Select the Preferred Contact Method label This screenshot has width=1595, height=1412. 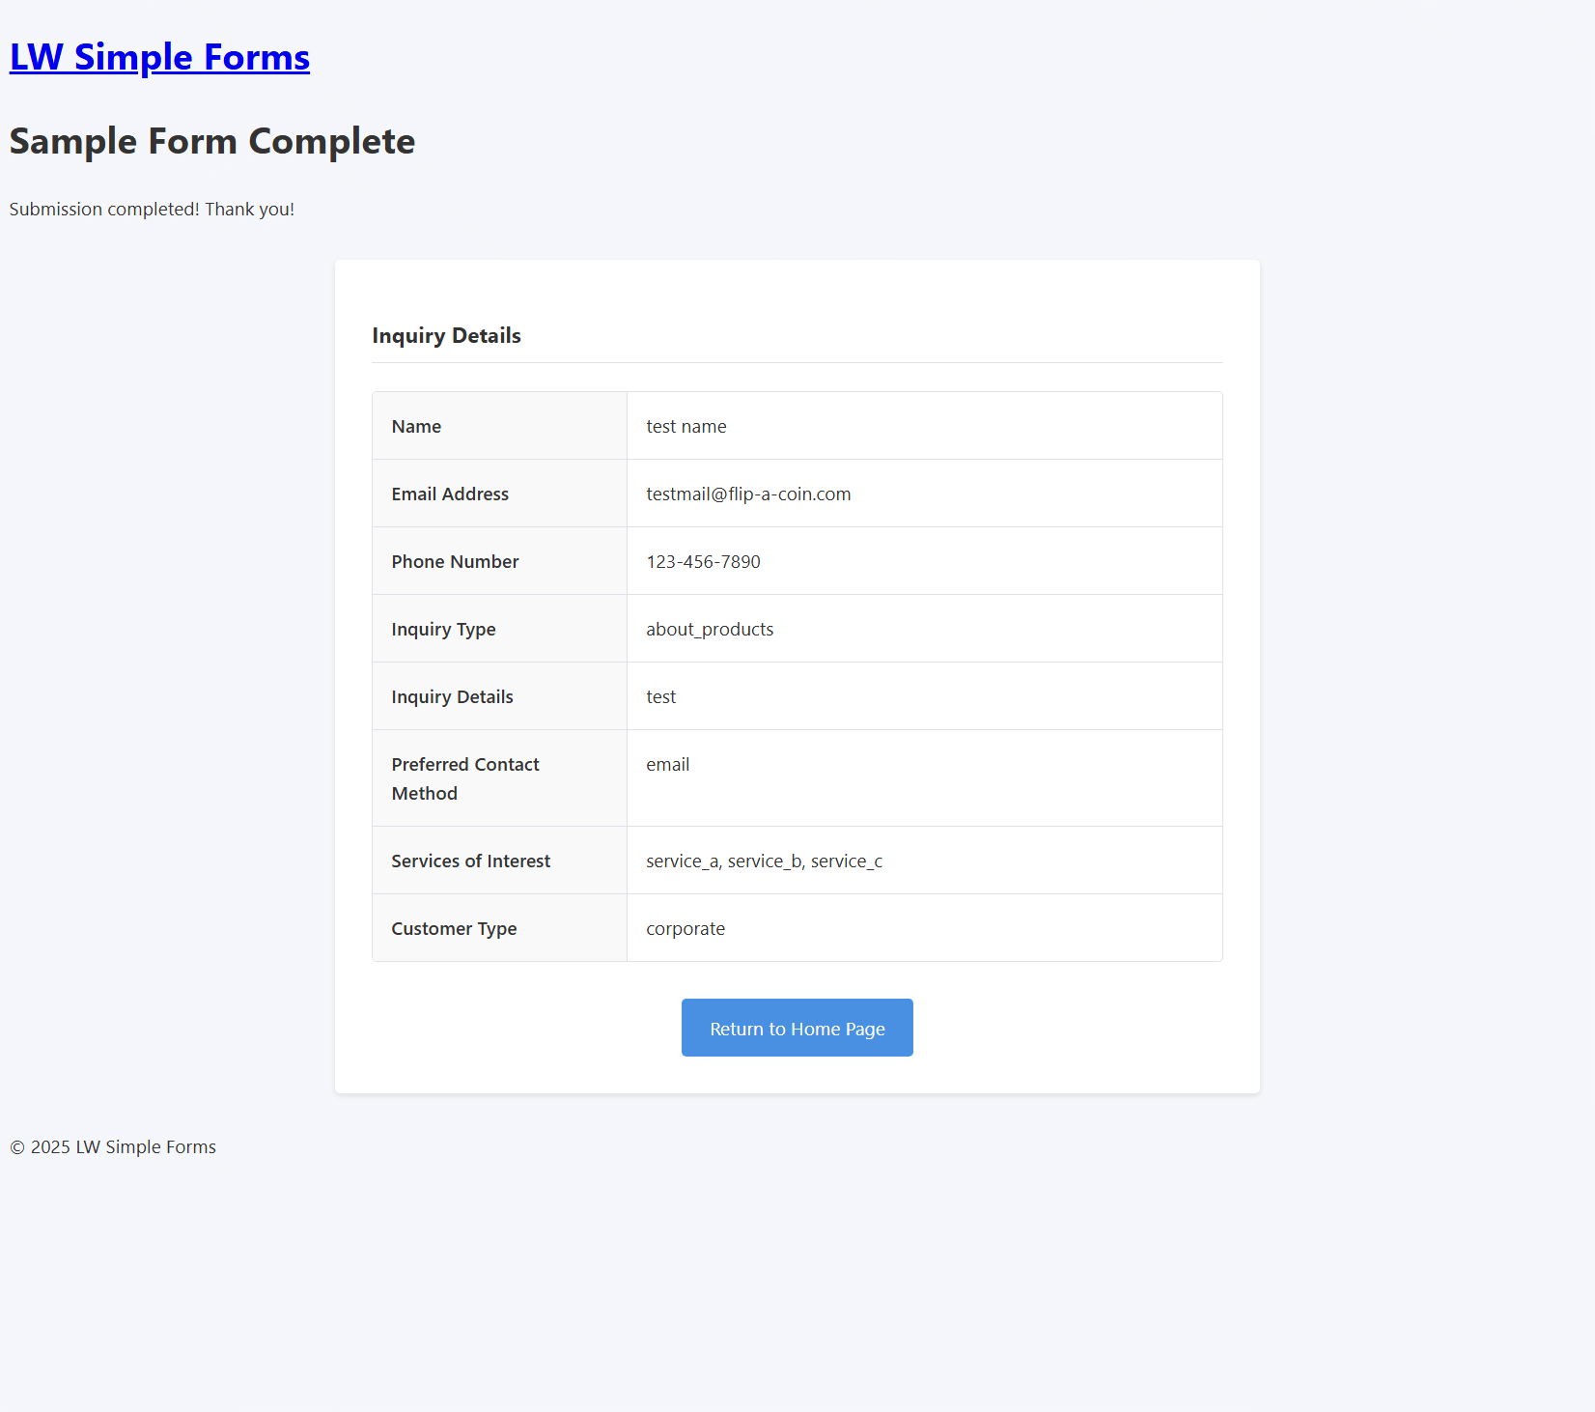pos(465,778)
